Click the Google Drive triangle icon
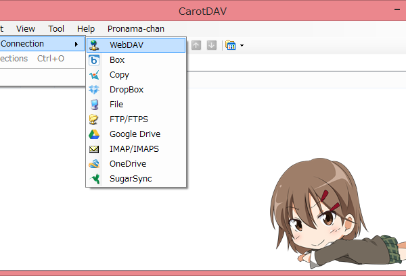This screenshot has width=406, height=276. pos(94,134)
